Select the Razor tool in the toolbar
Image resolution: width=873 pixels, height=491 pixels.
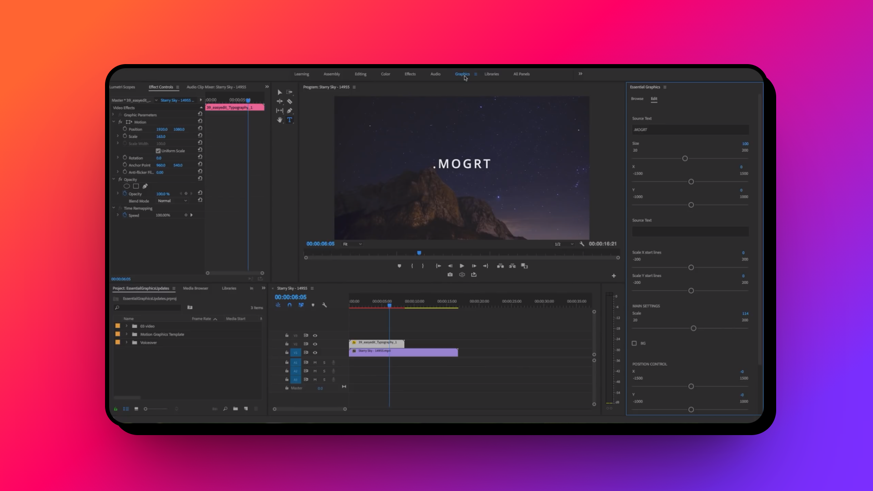(290, 101)
